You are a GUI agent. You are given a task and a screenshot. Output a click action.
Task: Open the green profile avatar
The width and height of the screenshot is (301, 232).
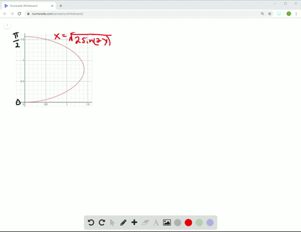point(288,14)
